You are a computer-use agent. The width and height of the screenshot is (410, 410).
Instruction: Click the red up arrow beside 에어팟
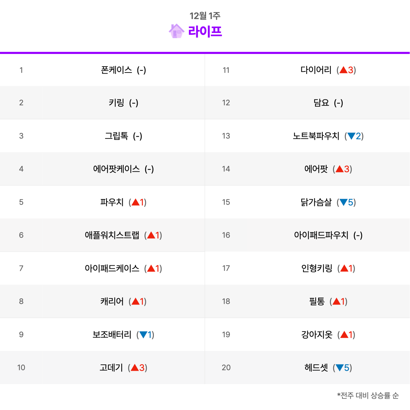(x=340, y=169)
